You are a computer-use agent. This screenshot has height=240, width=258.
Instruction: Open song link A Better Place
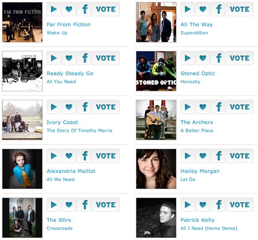click(x=197, y=131)
